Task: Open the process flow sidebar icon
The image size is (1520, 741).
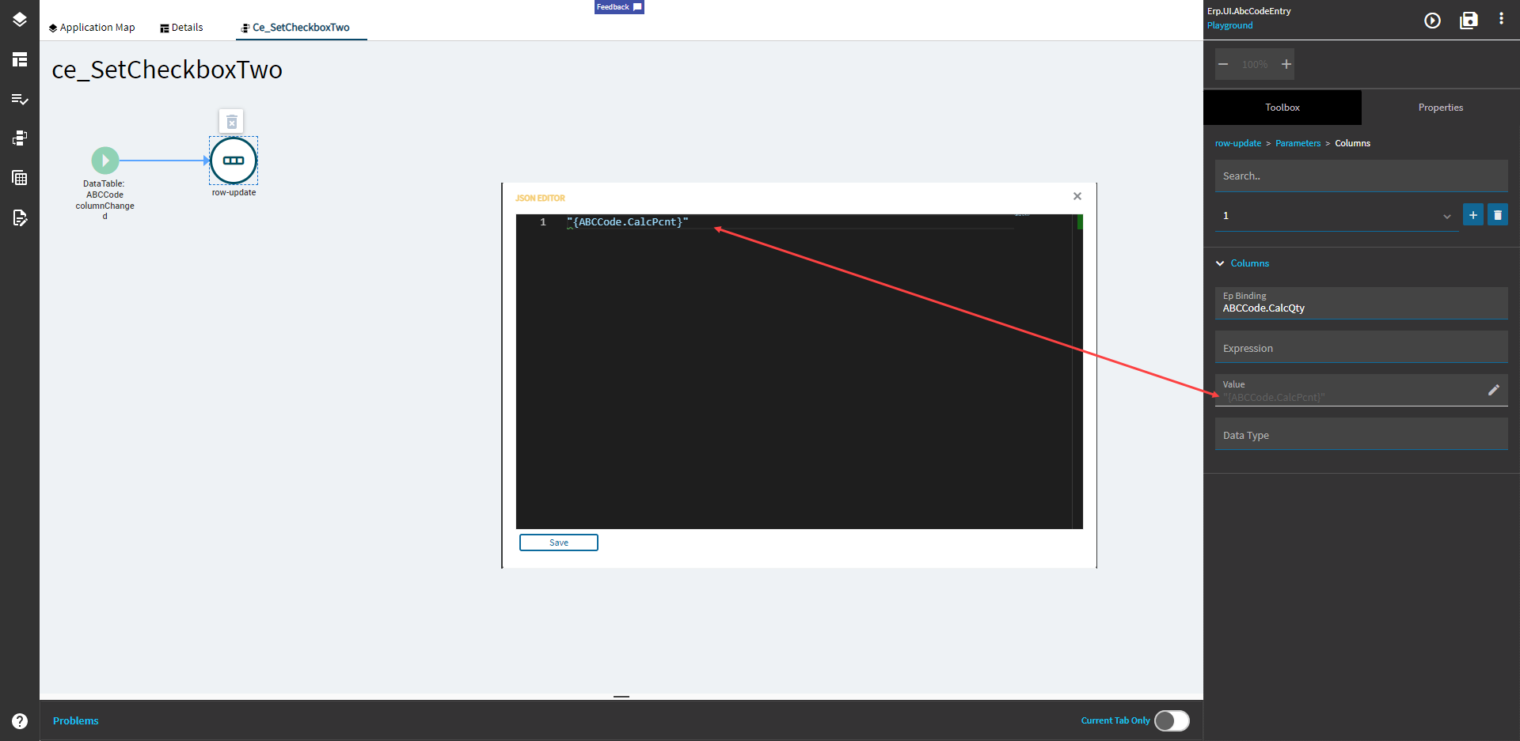Action: pyautogui.click(x=20, y=138)
